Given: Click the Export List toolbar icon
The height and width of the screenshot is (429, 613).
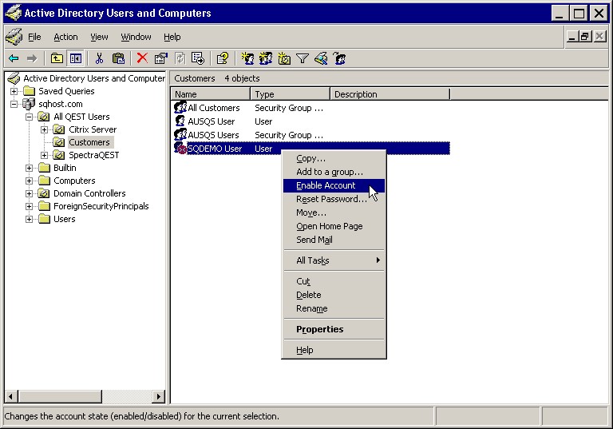Looking at the screenshot, I should point(197,58).
